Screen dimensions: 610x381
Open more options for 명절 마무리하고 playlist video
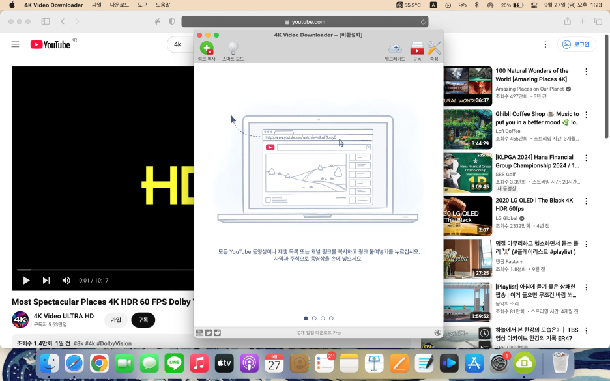coord(587,244)
